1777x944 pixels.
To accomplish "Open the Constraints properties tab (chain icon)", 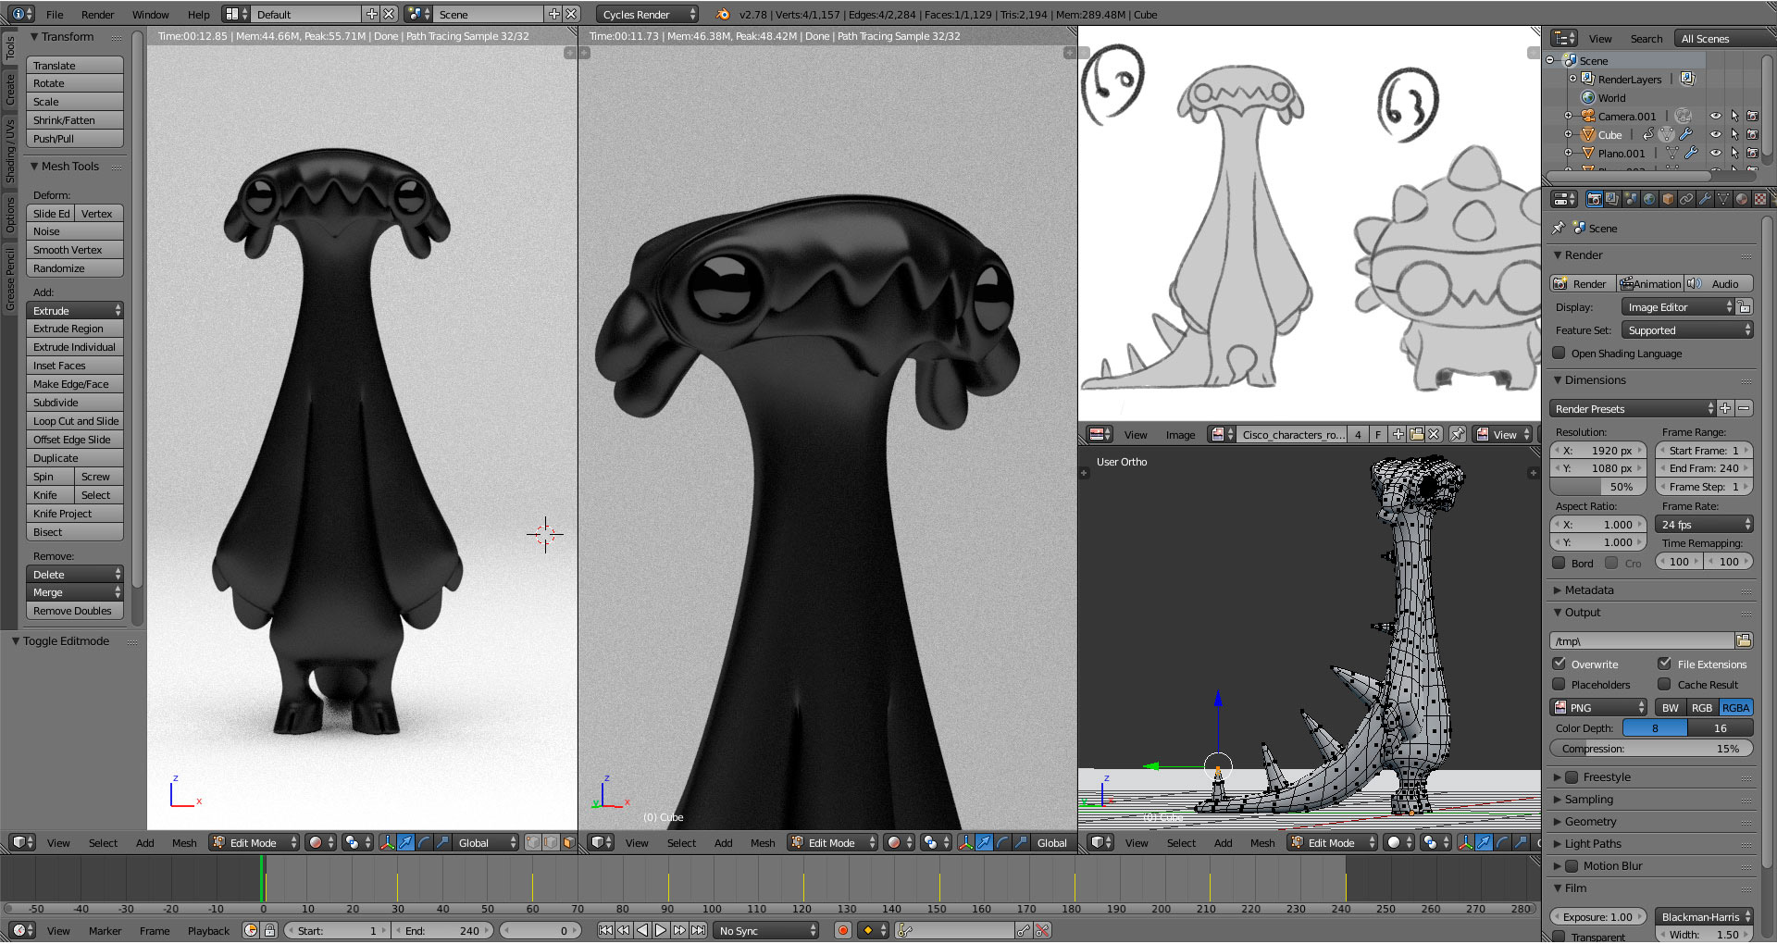I will pyautogui.click(x=1686, y=199).
